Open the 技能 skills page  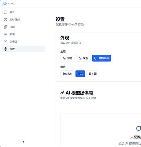click(x=23, y=27)
